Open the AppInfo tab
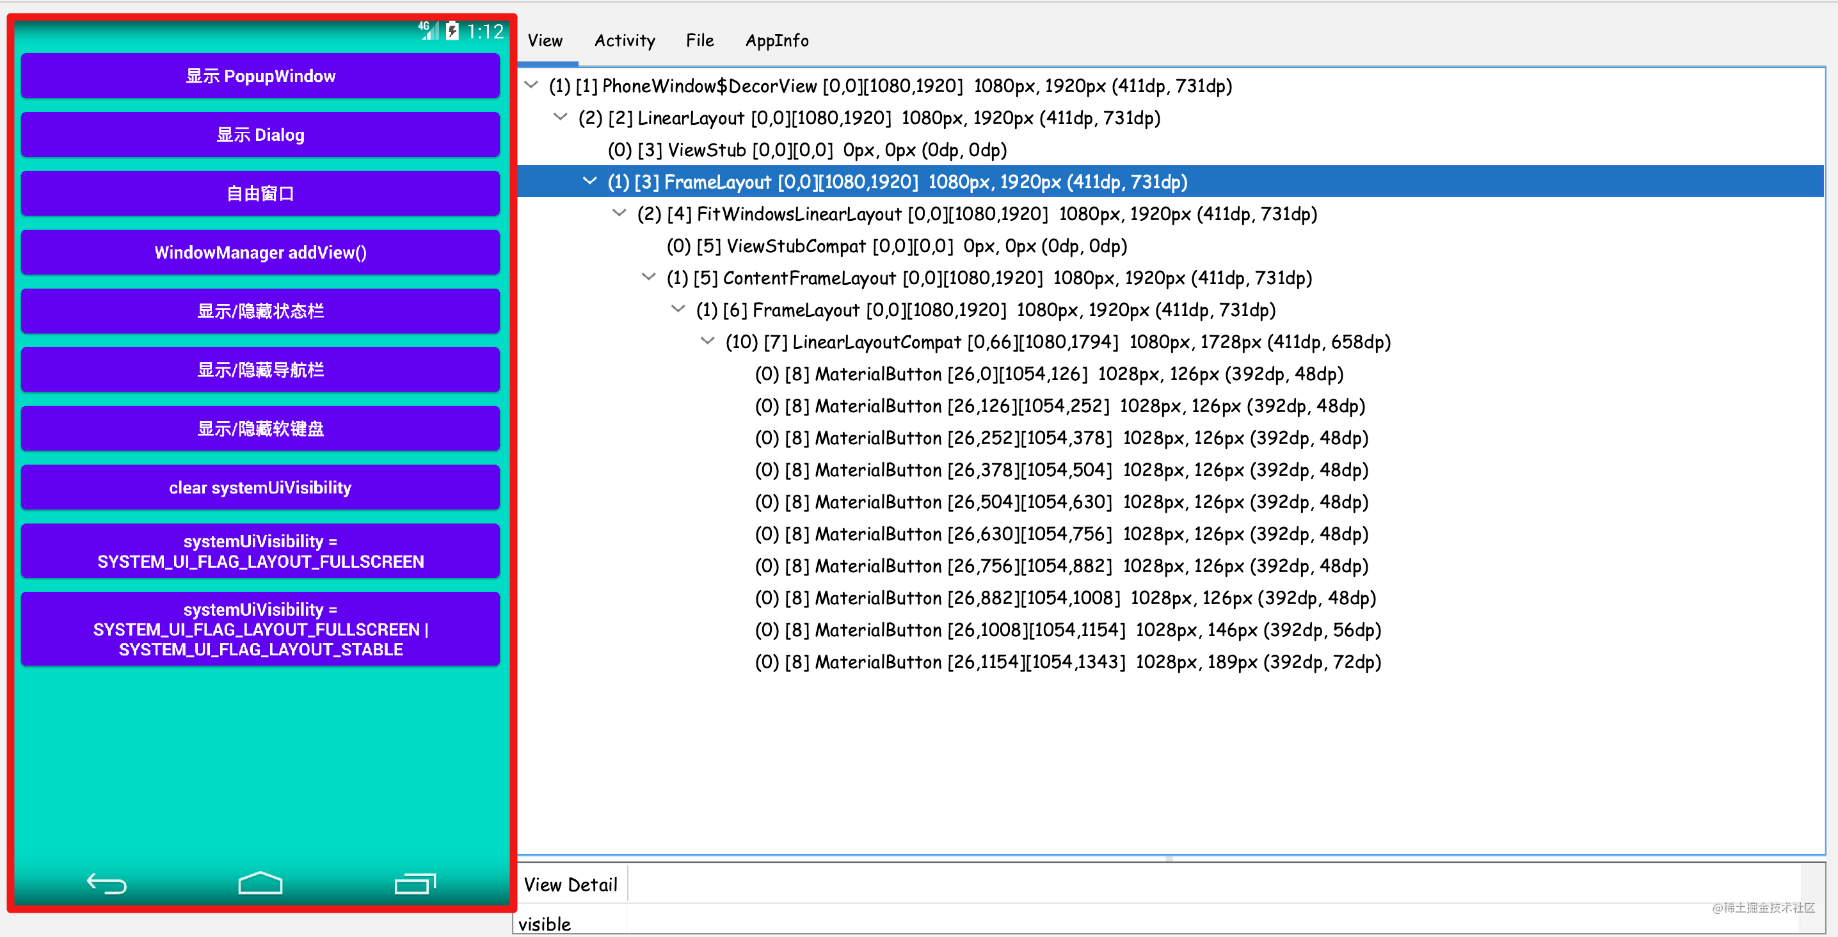Screen dimensions: 1838x937 coord(777,41)
